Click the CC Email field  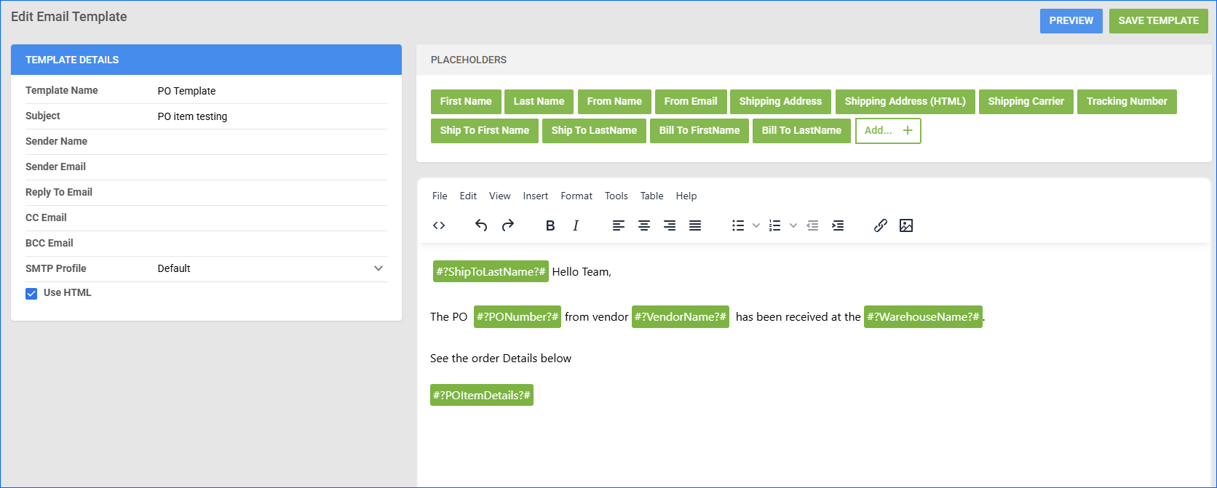click(x=272, y=218)
